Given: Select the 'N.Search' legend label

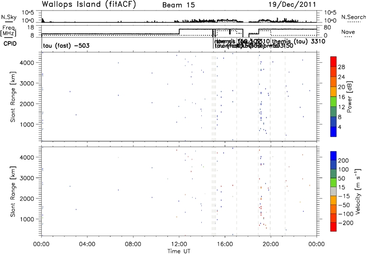Looking at the screenshot, I should coord(353,17).
